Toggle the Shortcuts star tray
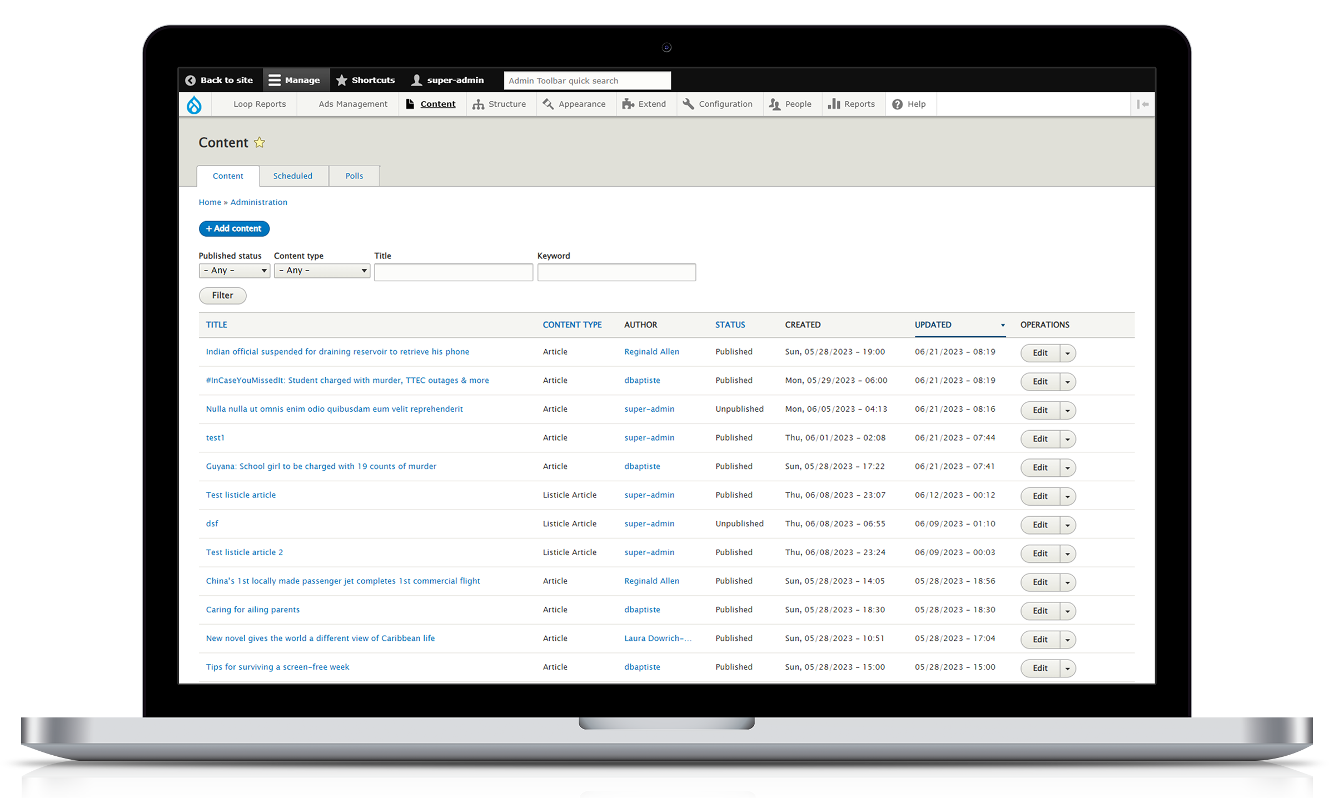 pos(366,81)
